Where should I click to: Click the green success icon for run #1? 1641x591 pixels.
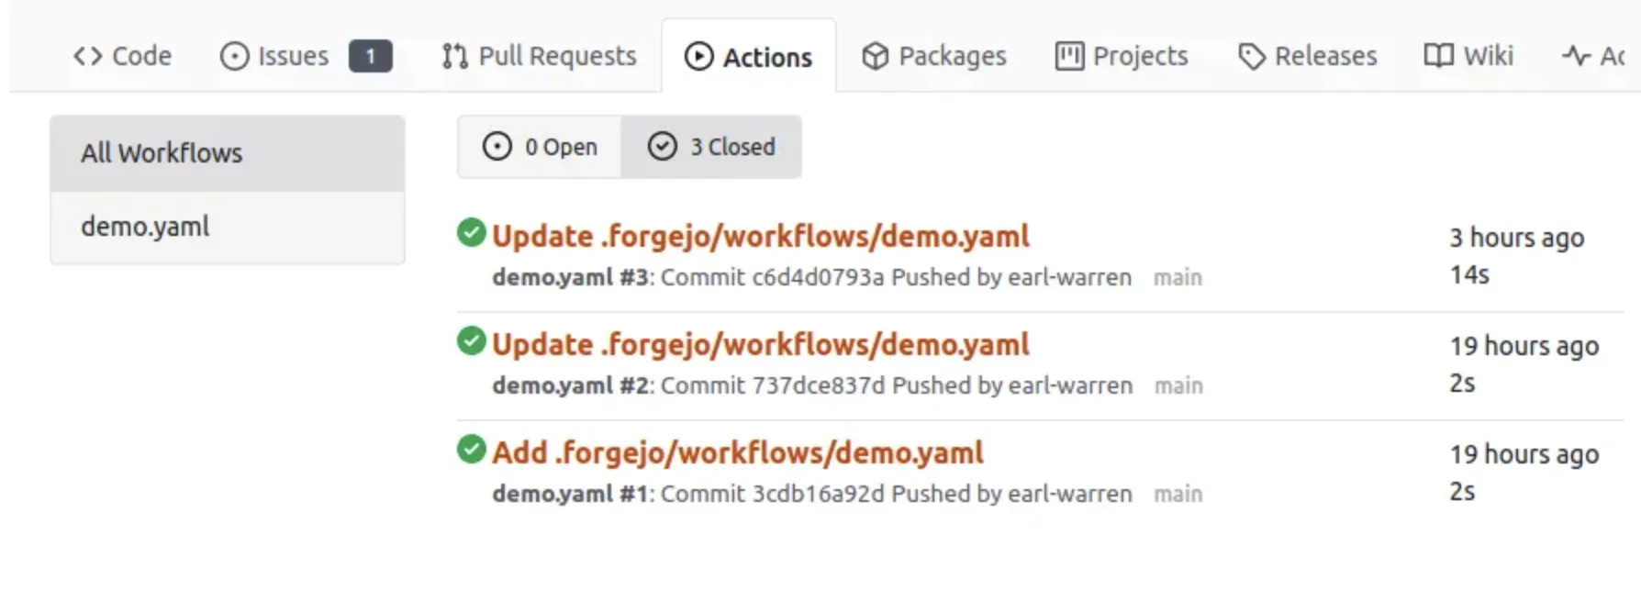[x=471, y=450]
